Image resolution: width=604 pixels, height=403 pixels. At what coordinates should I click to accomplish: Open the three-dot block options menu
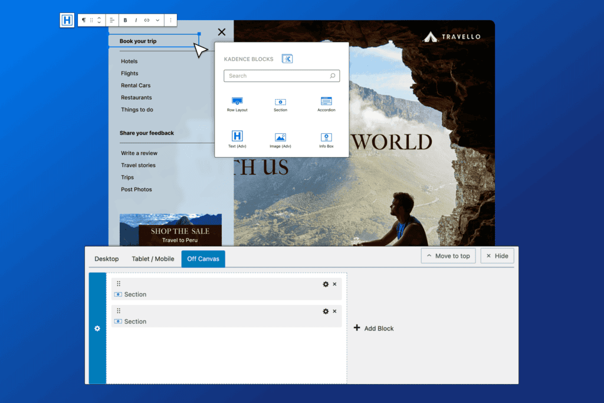point(170,20)
